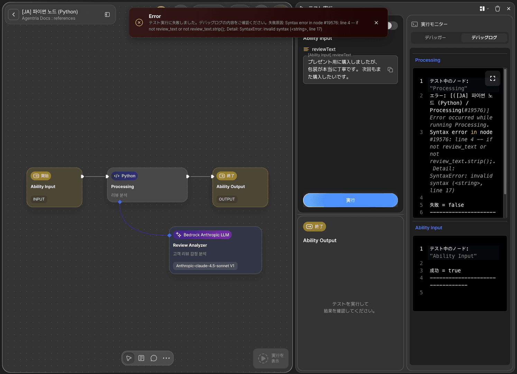Click the Ability Output heading in result panel
The image size is (517, 374).
point(320,240)
